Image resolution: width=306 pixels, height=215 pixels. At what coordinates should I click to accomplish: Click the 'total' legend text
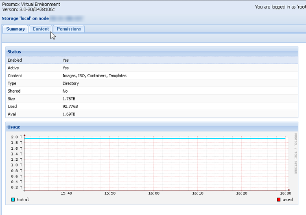coord(23,199)
